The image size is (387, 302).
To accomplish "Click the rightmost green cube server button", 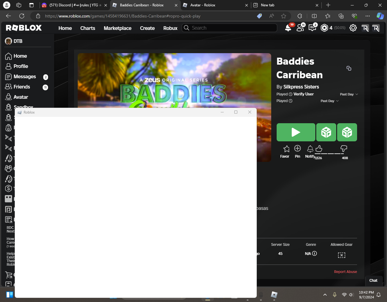I will click(x=347, y=132).
